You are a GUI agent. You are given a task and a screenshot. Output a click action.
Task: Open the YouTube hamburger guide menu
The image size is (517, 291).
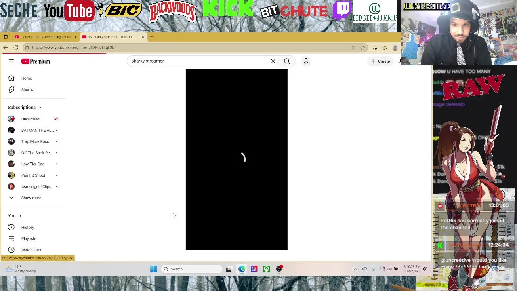click(x=11, y=61)
